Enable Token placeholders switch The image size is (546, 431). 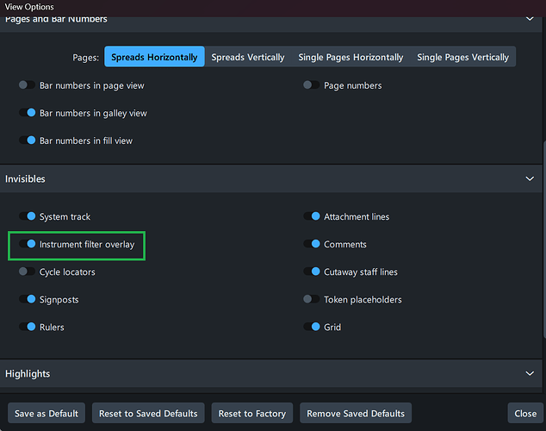coord(312,299)
